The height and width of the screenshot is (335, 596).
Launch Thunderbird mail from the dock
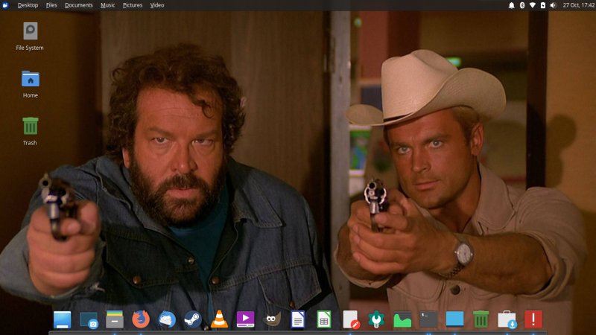167,319
